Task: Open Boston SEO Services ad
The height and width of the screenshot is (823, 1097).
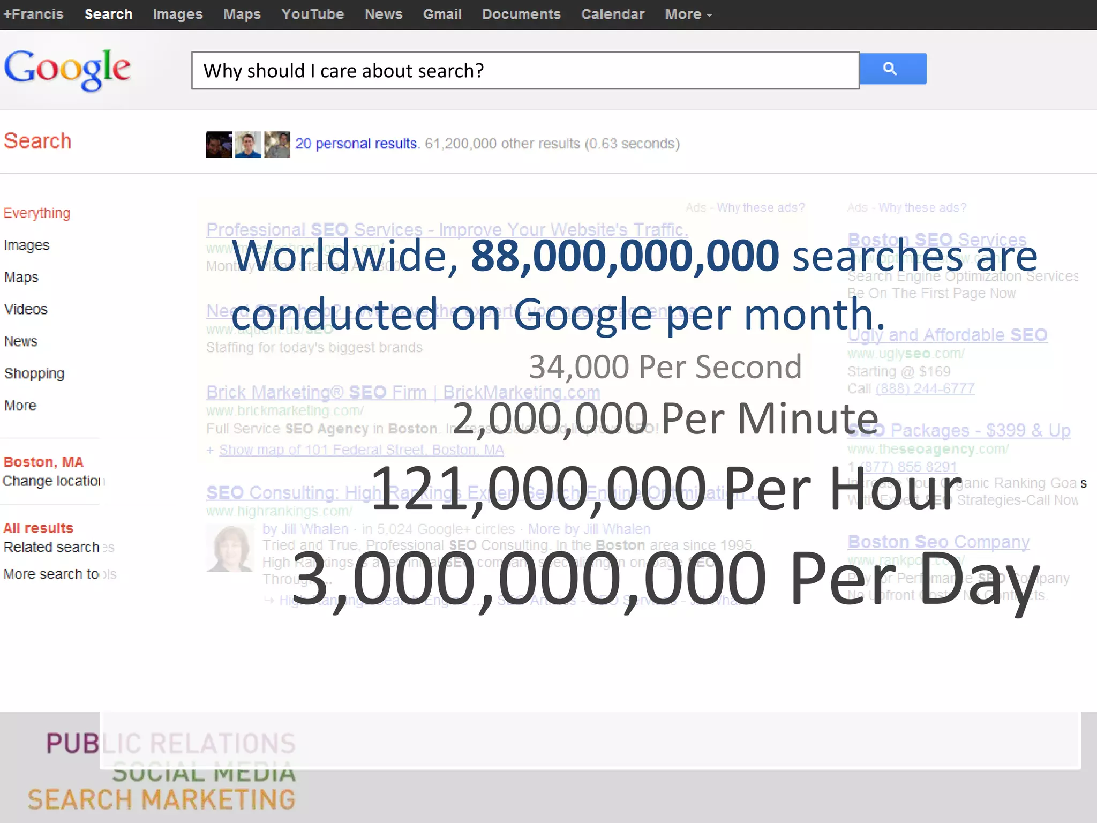Action: pyautogui.click(x=937, y=240)
